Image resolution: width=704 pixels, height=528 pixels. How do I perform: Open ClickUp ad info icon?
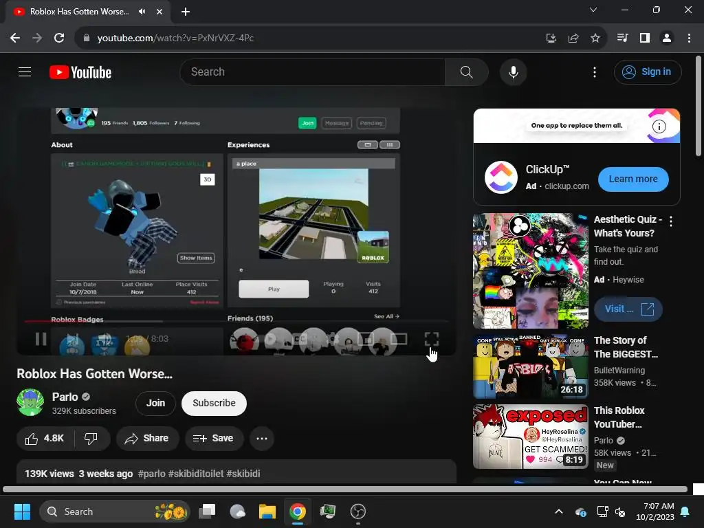coord(659,126)
